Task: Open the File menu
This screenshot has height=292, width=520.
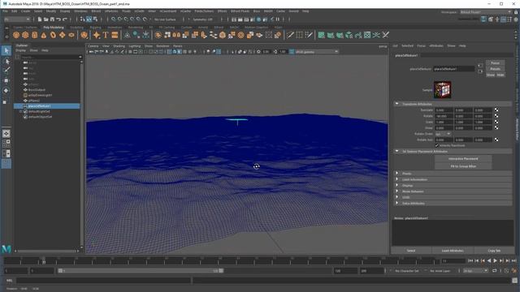Action: (5, 11)
